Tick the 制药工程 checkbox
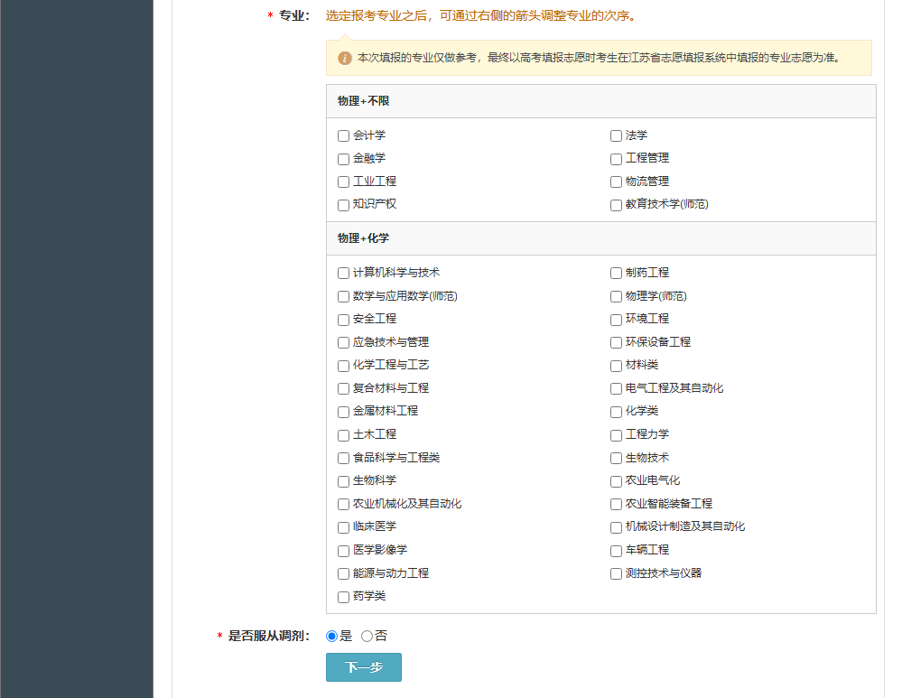 [x=616, y=273]
